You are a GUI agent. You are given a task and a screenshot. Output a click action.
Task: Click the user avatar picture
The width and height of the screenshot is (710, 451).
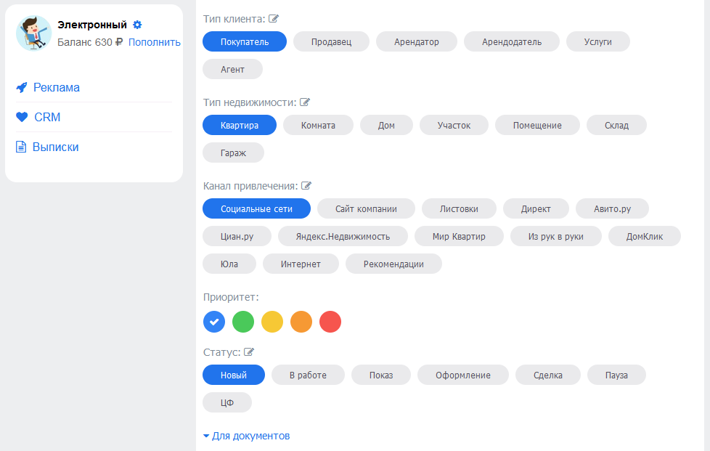(34, 33)
